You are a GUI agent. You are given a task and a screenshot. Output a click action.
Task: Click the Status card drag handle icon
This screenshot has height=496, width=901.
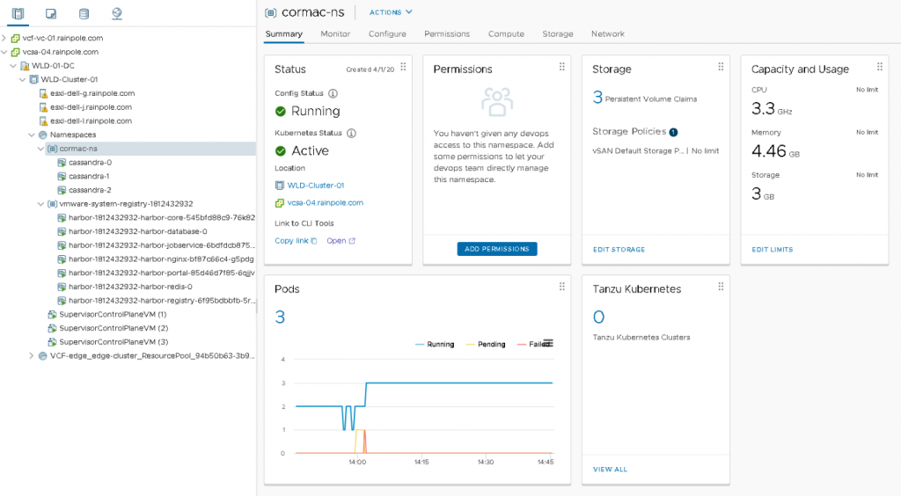point(403,67)
